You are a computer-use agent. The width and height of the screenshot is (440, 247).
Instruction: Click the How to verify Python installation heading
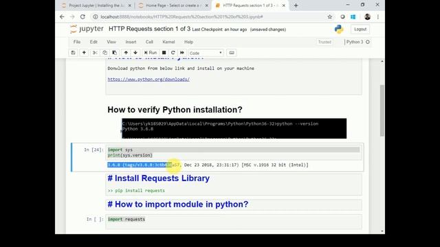pos(175,110)
